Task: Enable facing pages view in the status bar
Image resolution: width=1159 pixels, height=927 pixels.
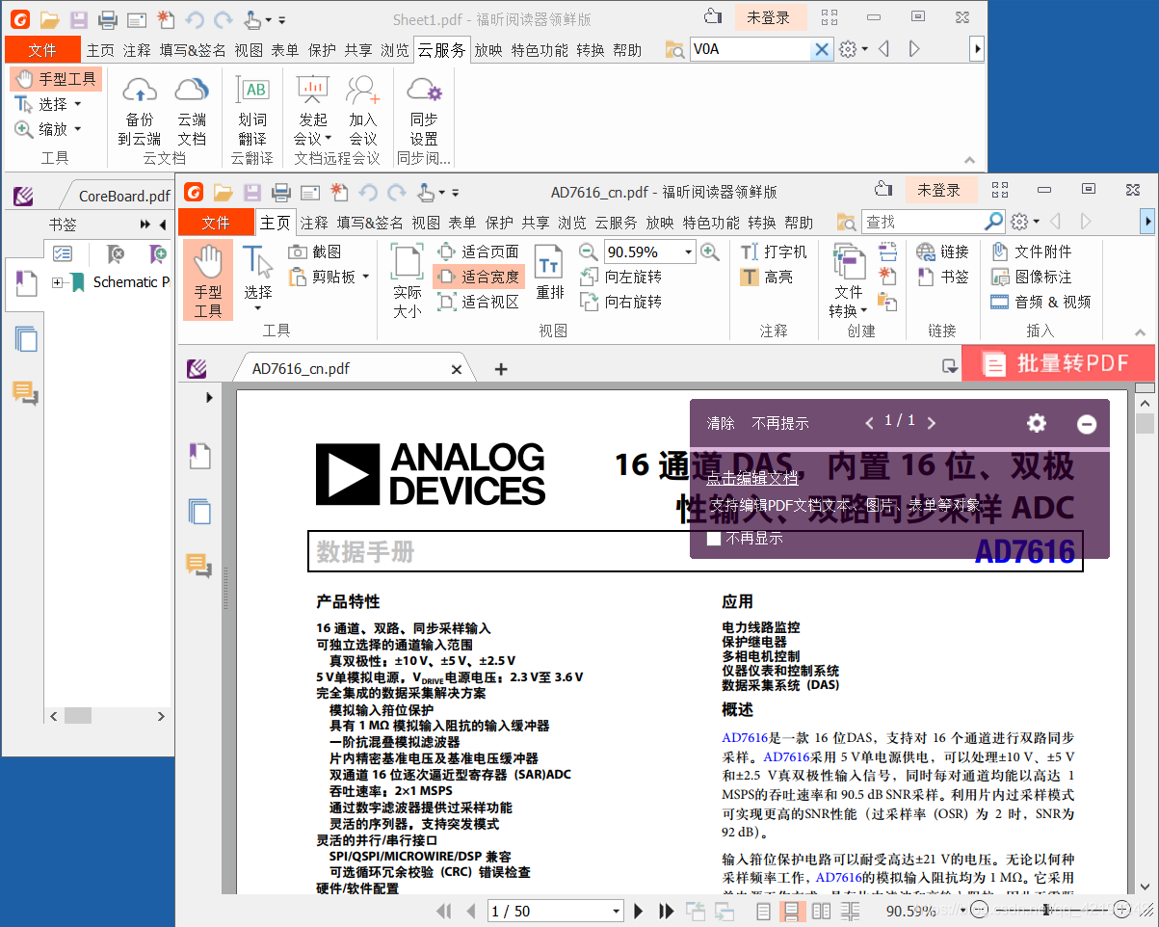Action: pyautogui.click(x=821, y=911)
